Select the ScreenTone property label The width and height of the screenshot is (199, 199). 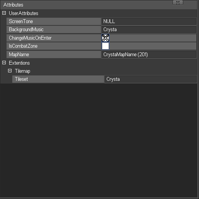click(x=54, y=21)
